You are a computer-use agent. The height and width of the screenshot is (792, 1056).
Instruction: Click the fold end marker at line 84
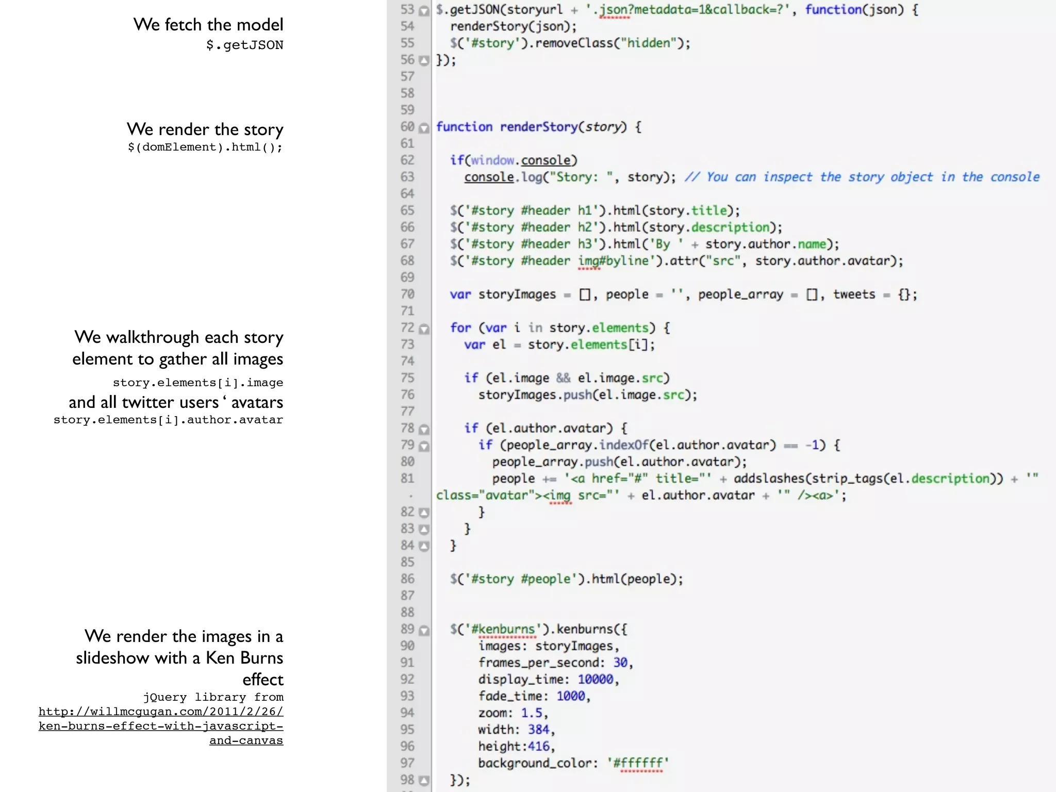coord(424,546)
